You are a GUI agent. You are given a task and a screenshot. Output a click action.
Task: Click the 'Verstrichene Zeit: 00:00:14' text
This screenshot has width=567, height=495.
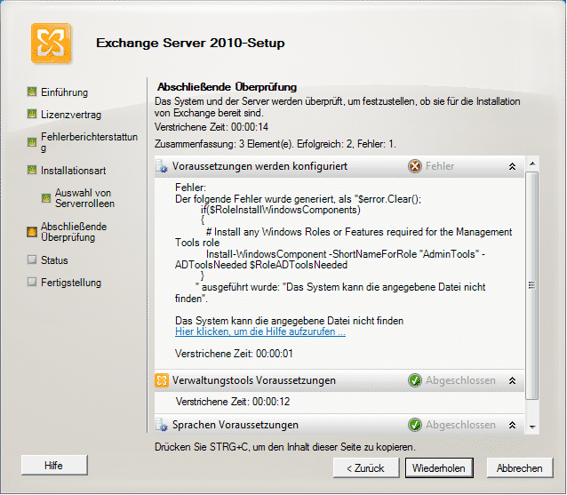pos(212,127)
